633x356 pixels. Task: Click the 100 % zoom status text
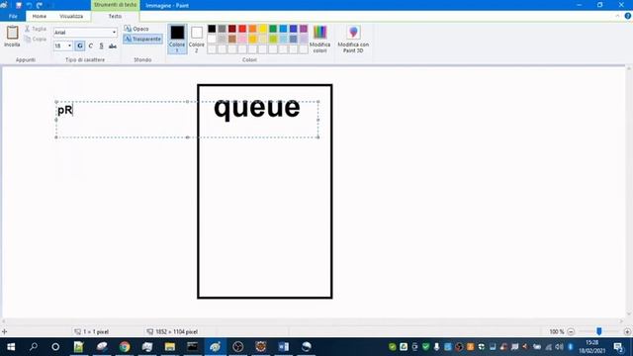tap(556, 331)
